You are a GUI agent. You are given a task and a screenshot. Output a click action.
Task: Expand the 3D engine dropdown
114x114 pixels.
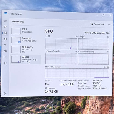click(x=48, y=36)
